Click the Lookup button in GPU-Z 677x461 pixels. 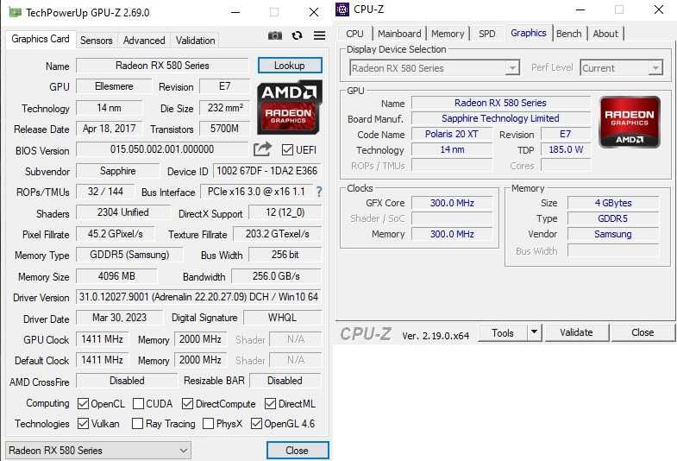click(x=290, y=66)
